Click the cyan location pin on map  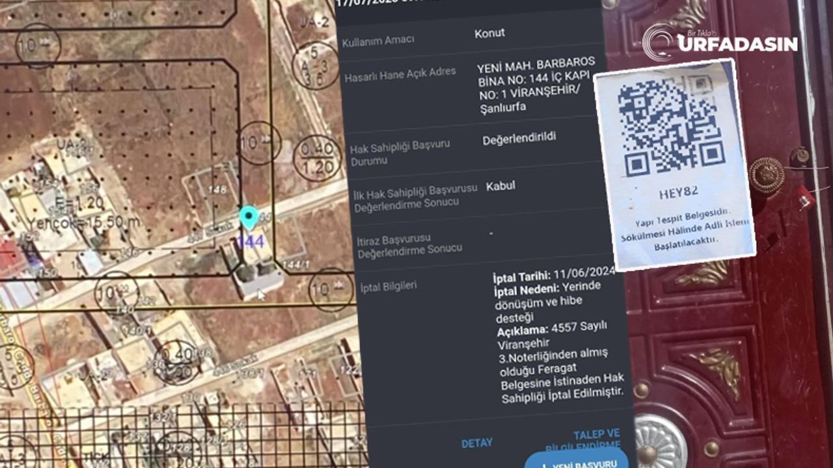click(x=249, y=218)
